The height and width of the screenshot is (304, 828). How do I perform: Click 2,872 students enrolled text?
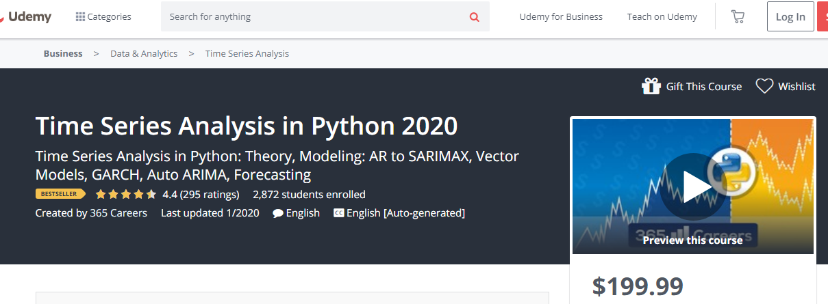(309, 194)
